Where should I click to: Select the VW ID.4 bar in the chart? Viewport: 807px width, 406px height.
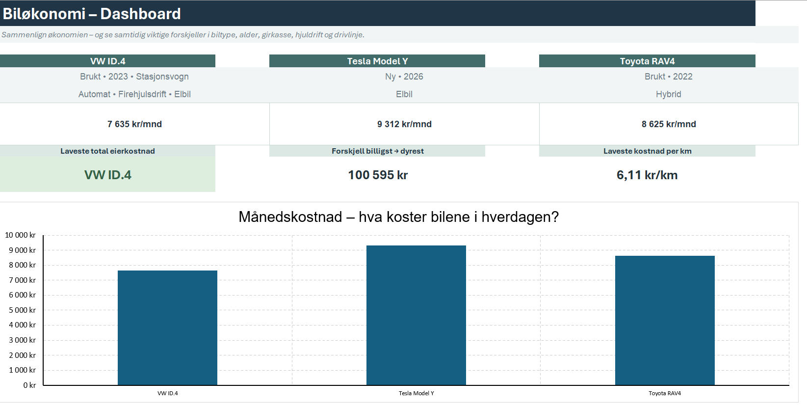[x=167, y=328]
